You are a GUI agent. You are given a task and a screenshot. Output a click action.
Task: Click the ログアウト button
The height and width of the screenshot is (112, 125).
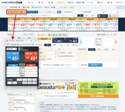click(120, 8)
